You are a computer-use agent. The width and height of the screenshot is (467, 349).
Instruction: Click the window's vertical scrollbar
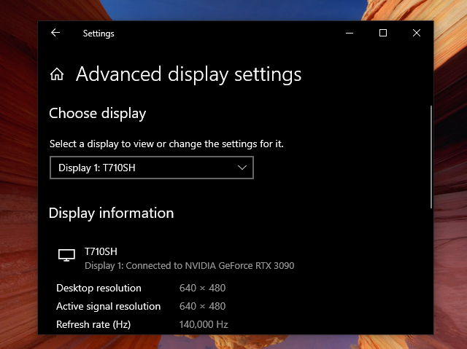pyautogui.click(x=431, y=157)
